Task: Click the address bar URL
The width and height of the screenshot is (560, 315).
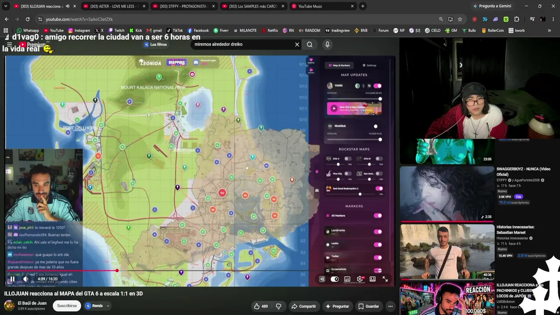Action: pyautogui.click(x=79, y=19)
